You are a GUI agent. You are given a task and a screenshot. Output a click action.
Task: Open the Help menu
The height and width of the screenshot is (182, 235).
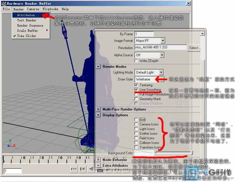(65, 9)
